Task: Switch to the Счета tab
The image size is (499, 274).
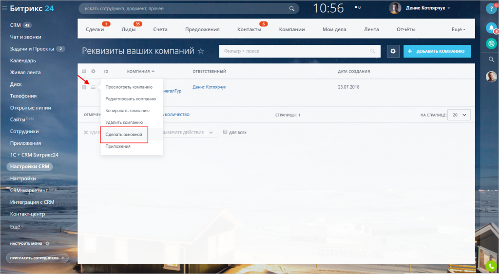Action: point(160,29)
